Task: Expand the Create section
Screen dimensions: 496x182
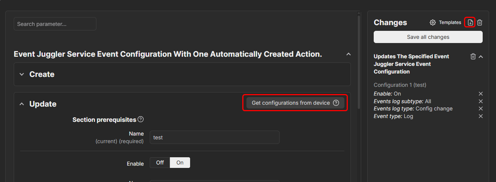Action: click(x=22, y=74)
